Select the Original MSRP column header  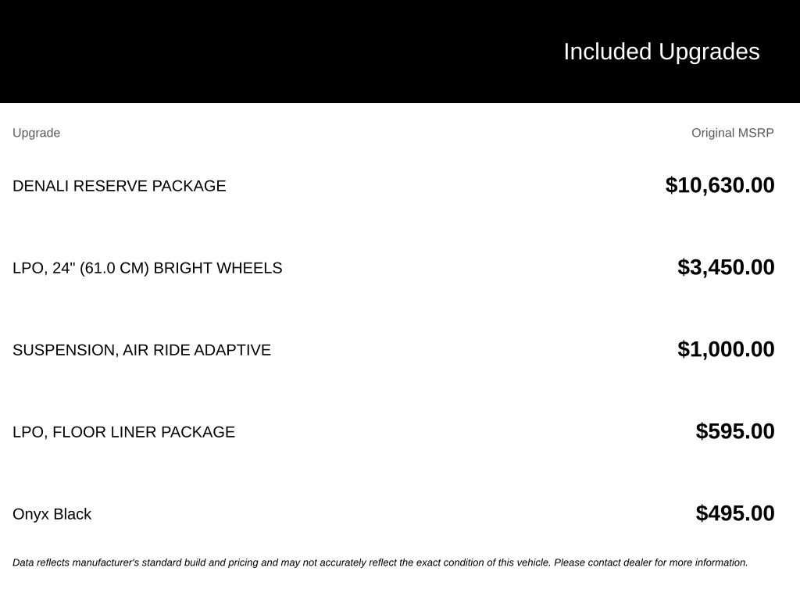coord(733,133)
